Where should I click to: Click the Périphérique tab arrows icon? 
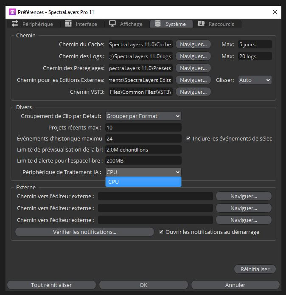click(15, 23)
